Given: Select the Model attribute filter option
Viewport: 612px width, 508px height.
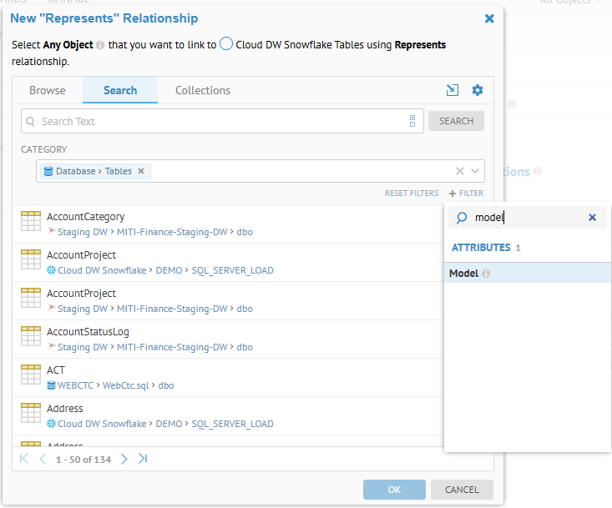Looking at the screenshot, I should [x=464, y=274].
